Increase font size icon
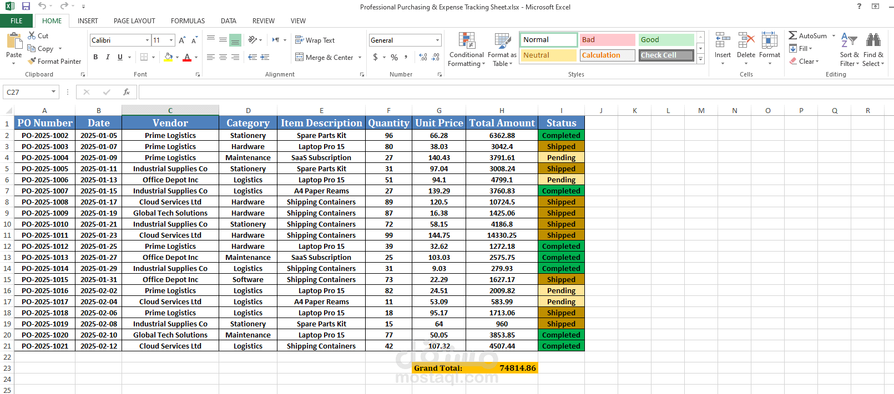 click(183, 40)
